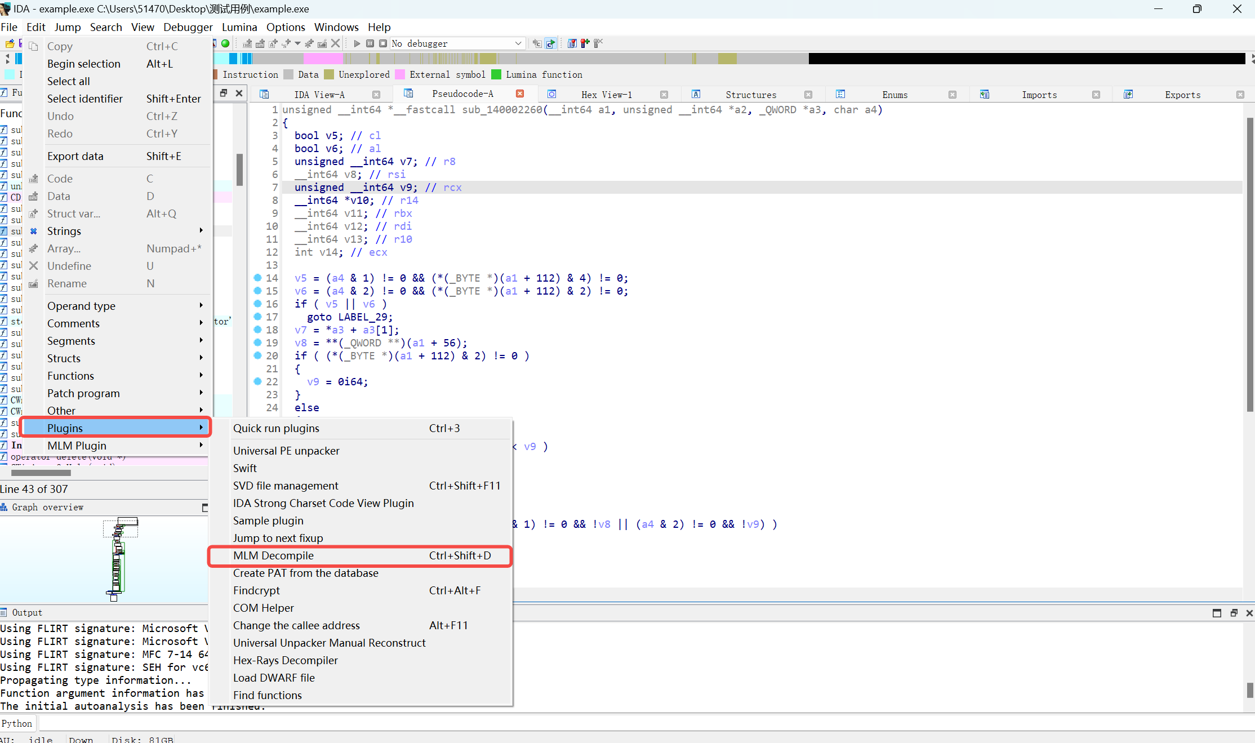Viewport: 1255px width, 743px height.
Task: Click the create array star toolbar icon
Action: 309,43
